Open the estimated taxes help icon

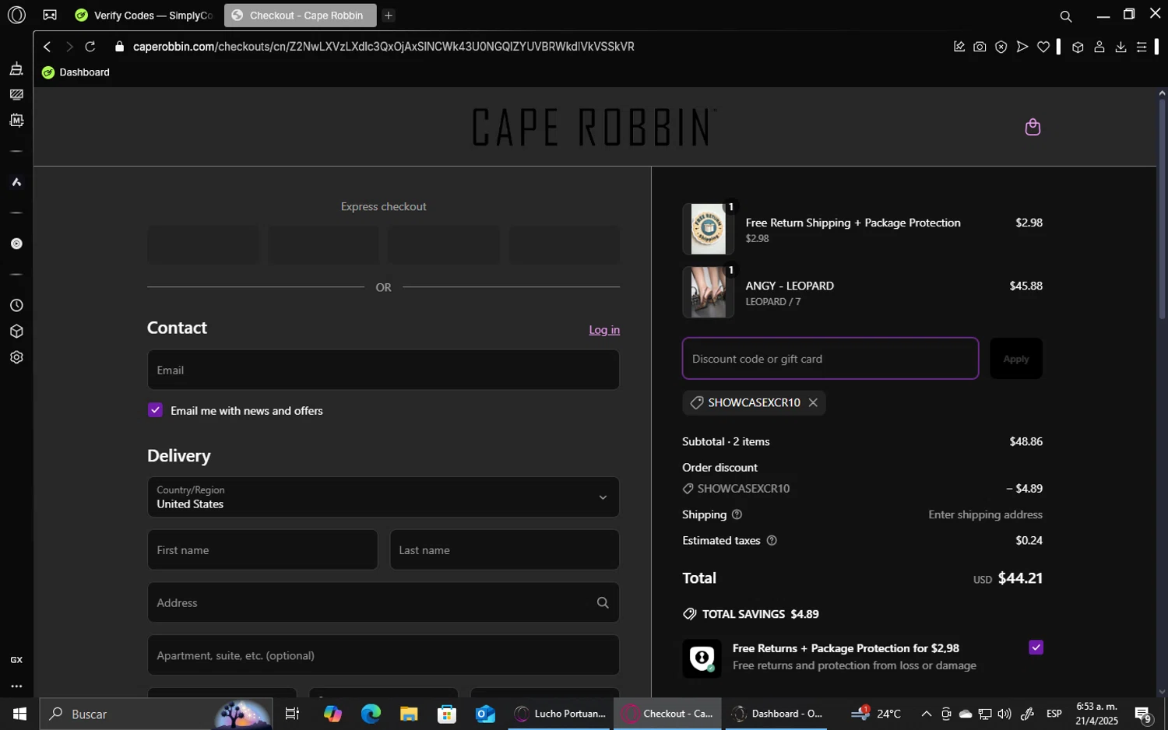click(772, 540)
